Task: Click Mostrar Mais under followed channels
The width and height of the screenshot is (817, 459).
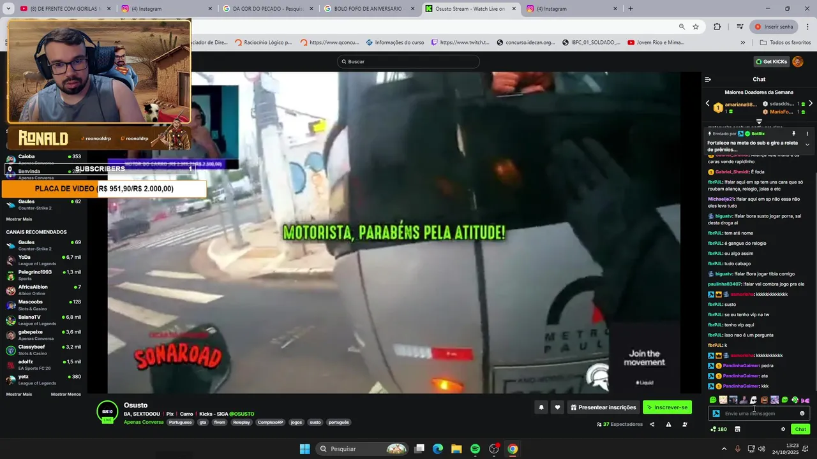Action: pos(19,219)
